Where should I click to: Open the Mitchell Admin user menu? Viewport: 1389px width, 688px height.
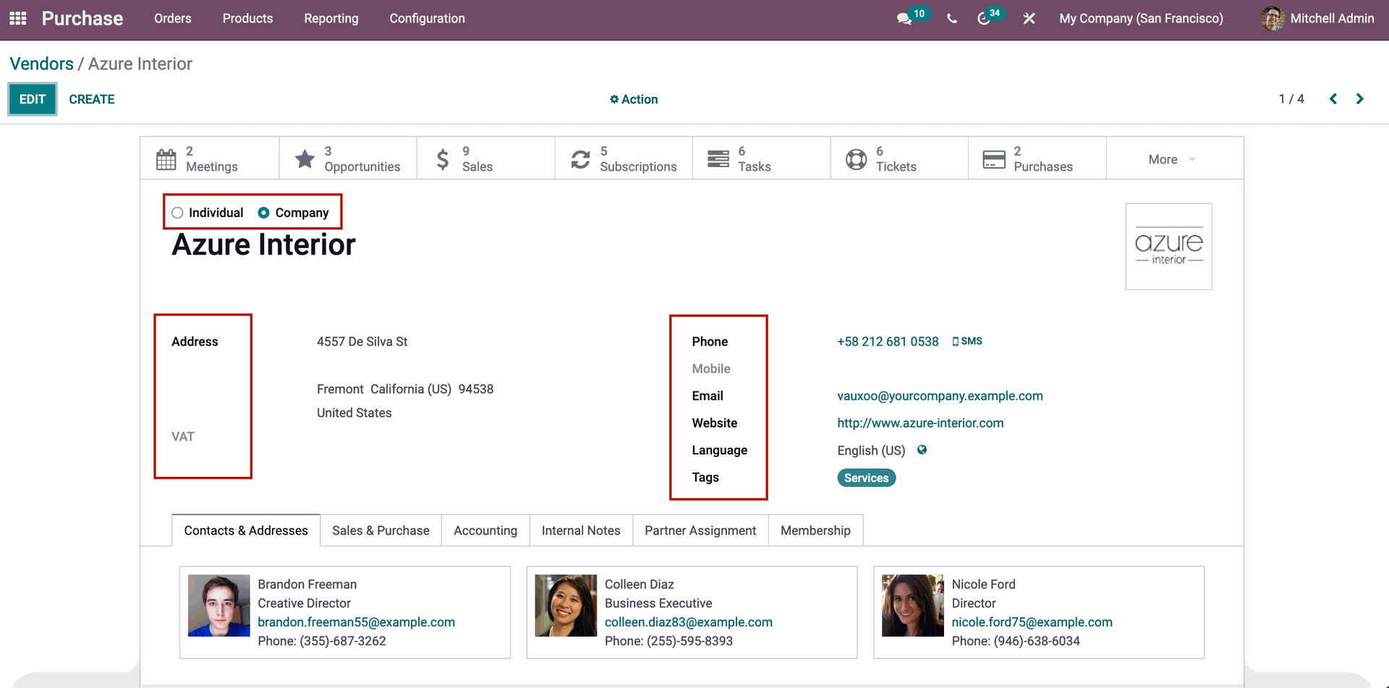pyautogui.click(x=1317, y=19)
